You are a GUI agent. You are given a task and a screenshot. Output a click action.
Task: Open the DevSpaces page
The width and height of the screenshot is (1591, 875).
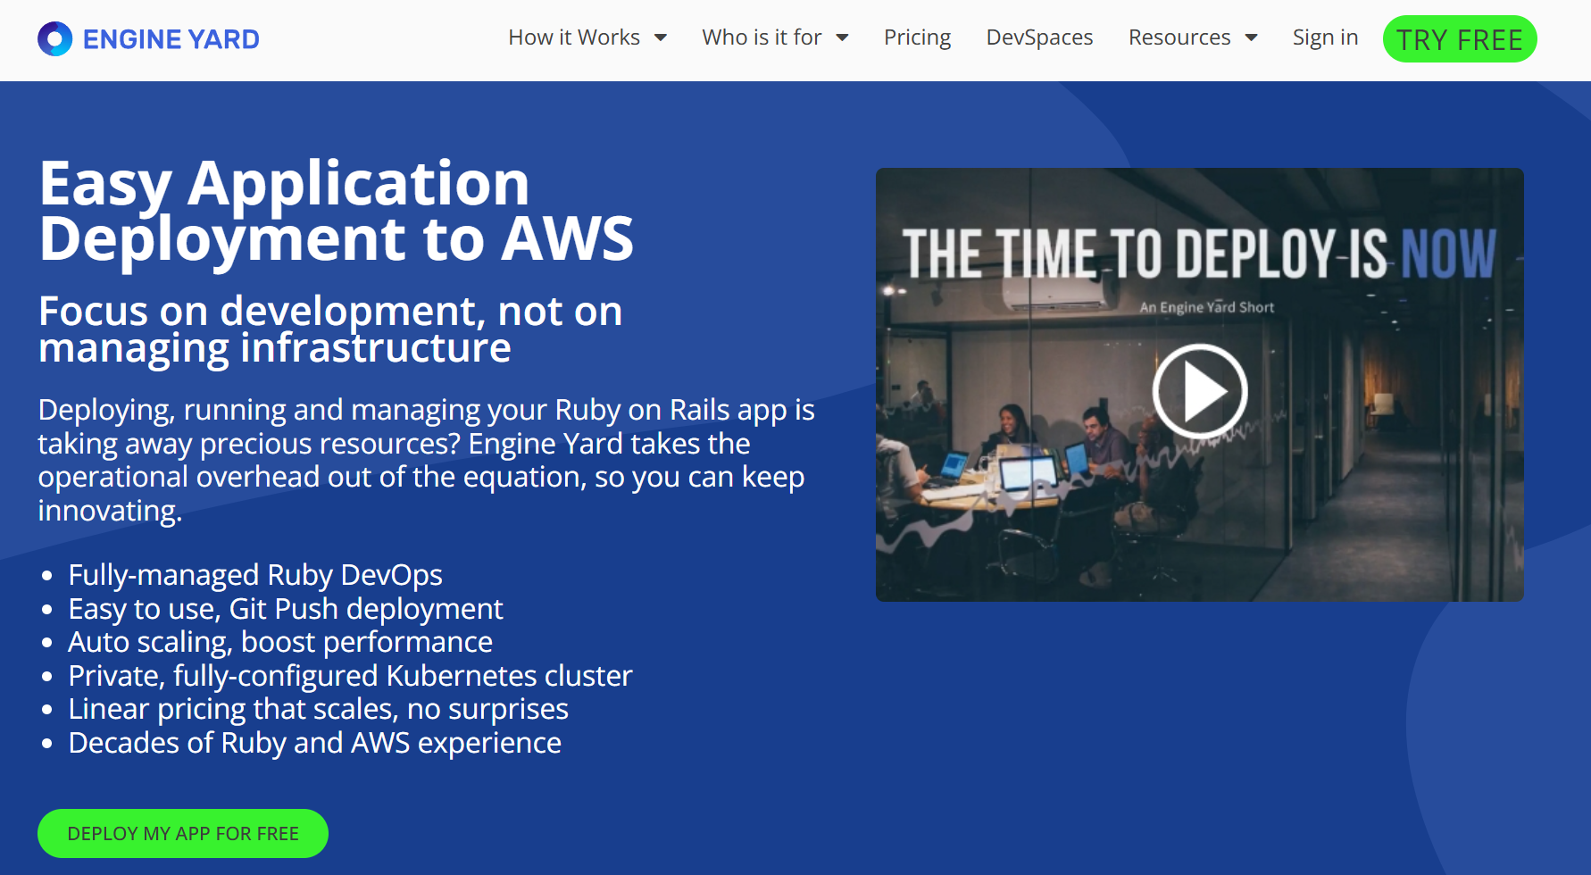pyautogui.click(x=1039, y=37)
